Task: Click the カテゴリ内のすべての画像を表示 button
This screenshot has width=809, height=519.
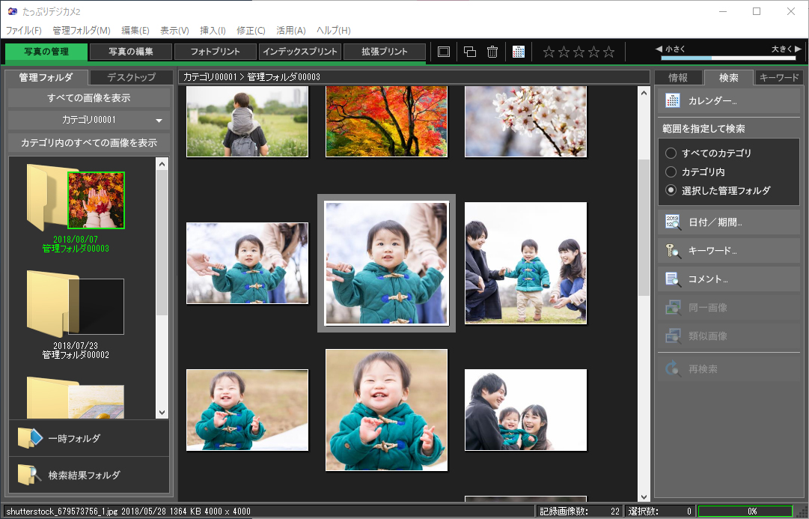Action: pyautogui.click(x=88, y=143)
